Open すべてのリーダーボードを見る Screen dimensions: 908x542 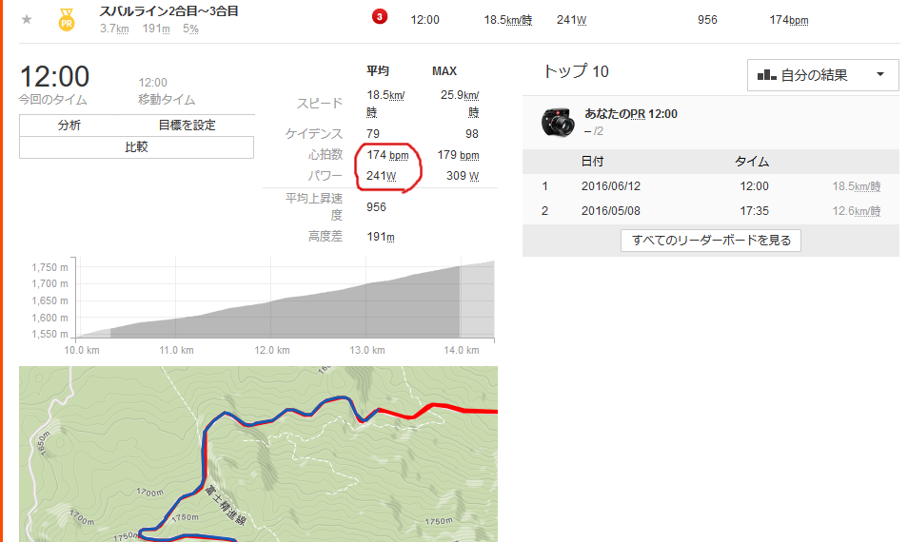tap(711, 240)
